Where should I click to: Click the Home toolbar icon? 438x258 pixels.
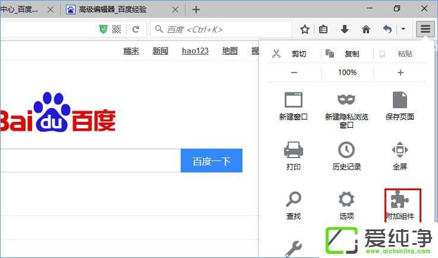point(366,29)
